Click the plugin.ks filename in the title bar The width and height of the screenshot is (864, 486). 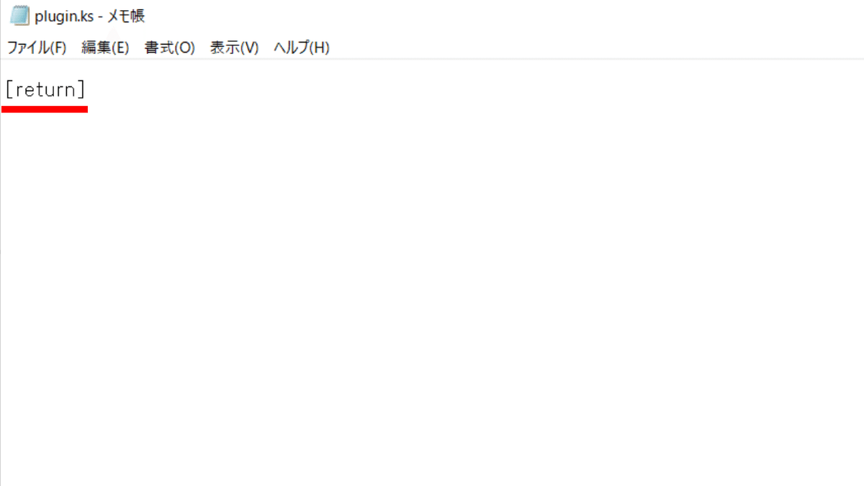64,17
